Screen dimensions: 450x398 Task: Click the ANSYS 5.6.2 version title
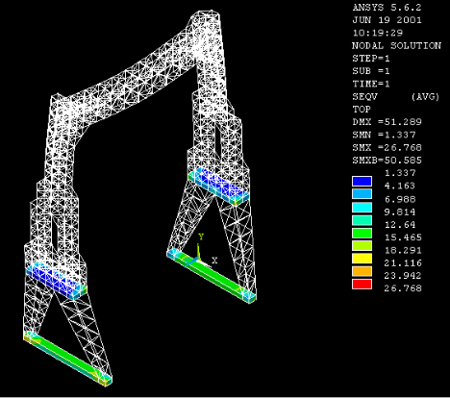coord(387,8)
